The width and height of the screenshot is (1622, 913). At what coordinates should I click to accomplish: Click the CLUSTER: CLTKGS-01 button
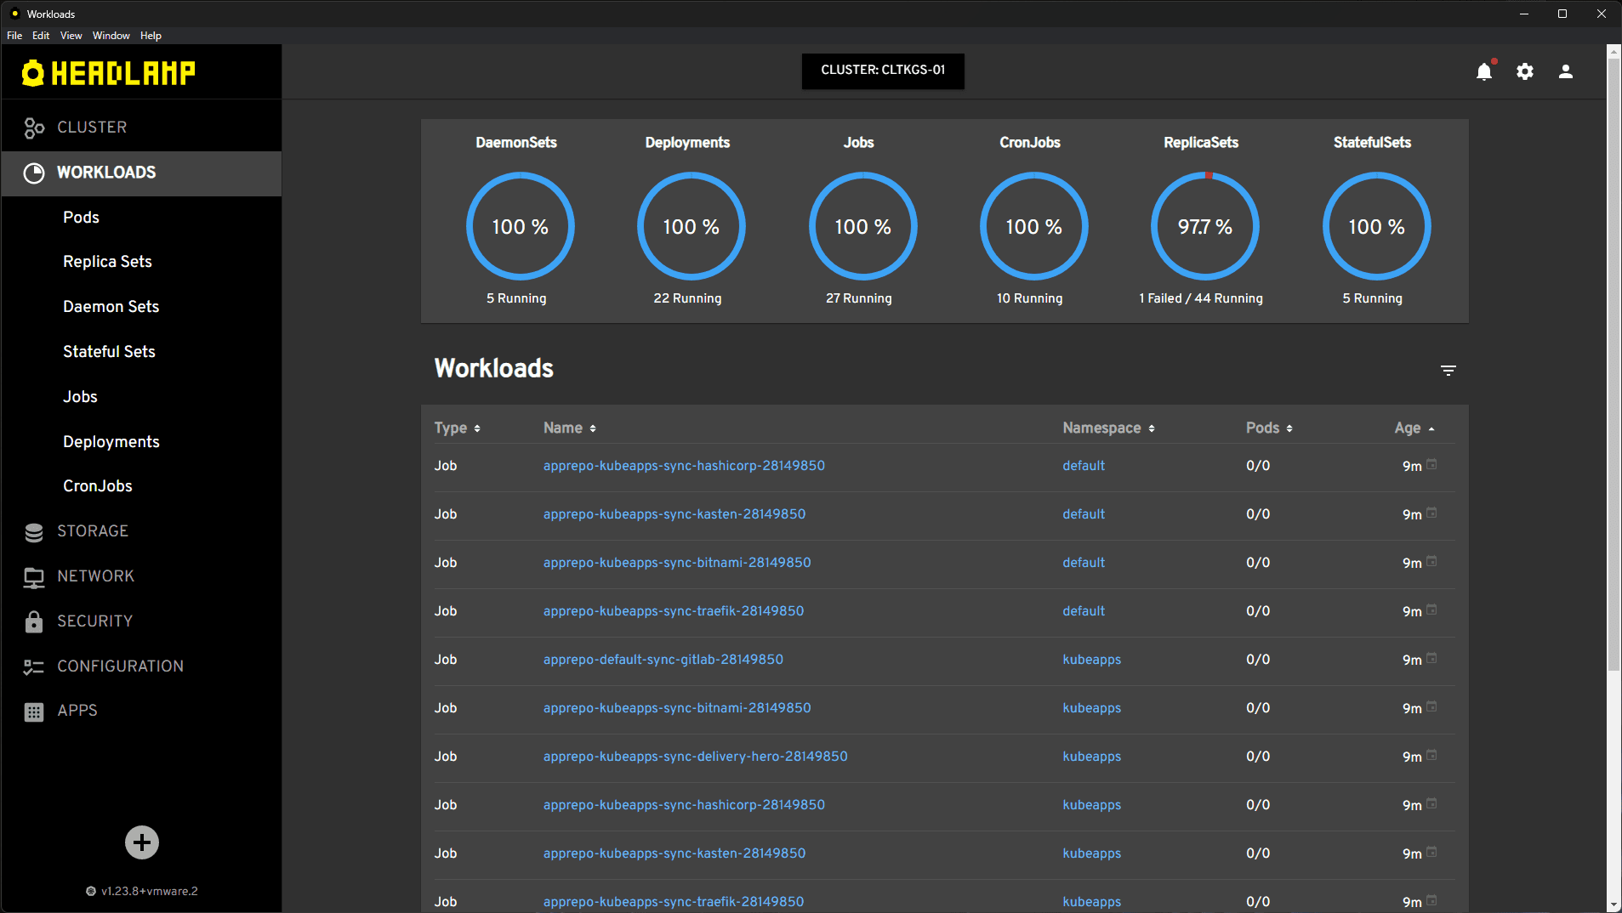coord(883,71)
